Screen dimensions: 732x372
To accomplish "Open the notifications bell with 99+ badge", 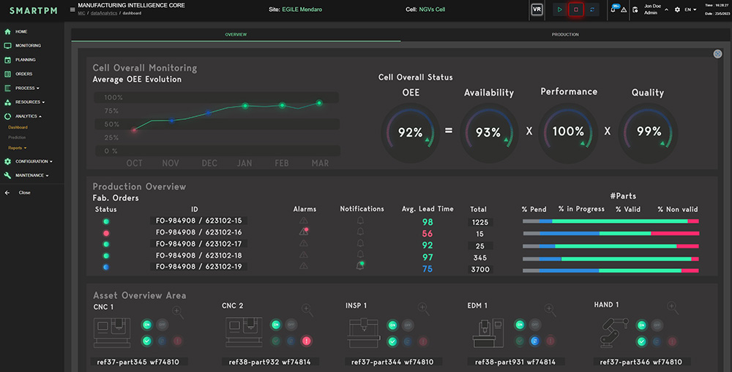I will (613, 10).
